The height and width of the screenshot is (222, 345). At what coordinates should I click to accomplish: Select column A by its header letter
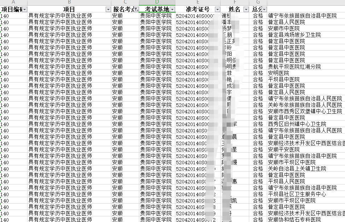13,2
